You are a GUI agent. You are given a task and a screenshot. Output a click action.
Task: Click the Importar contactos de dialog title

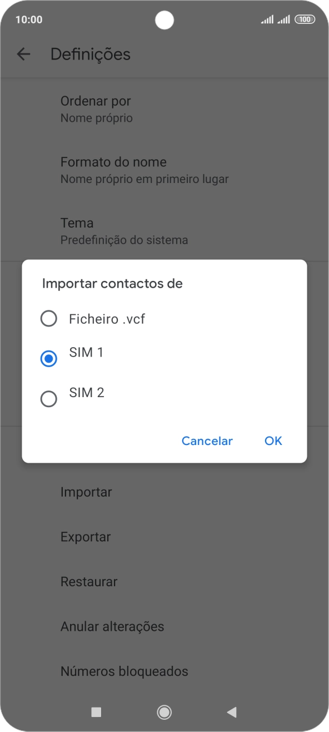[112, 283]
